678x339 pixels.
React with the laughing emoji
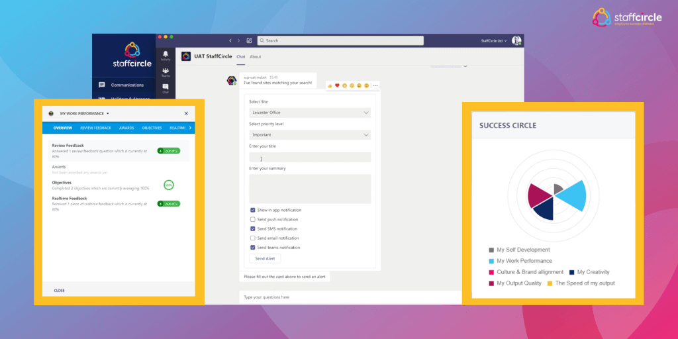[x=344, y=85]
